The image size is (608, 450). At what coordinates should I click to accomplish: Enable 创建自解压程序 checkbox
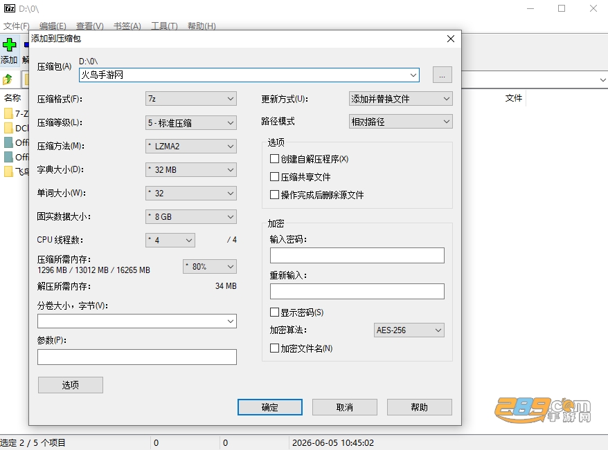click(x=274, y=159)
